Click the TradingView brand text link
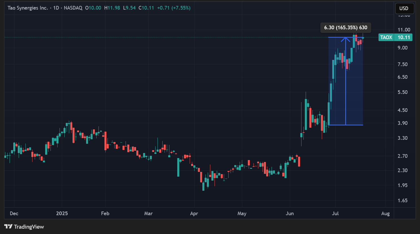 click(29, 227)
